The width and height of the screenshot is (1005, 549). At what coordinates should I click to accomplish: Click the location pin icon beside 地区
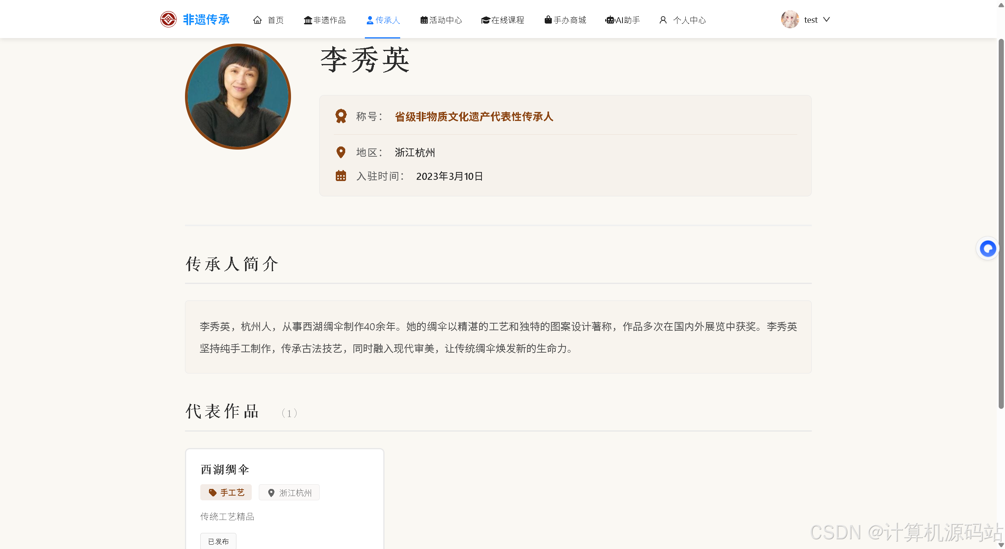point(340,152)
